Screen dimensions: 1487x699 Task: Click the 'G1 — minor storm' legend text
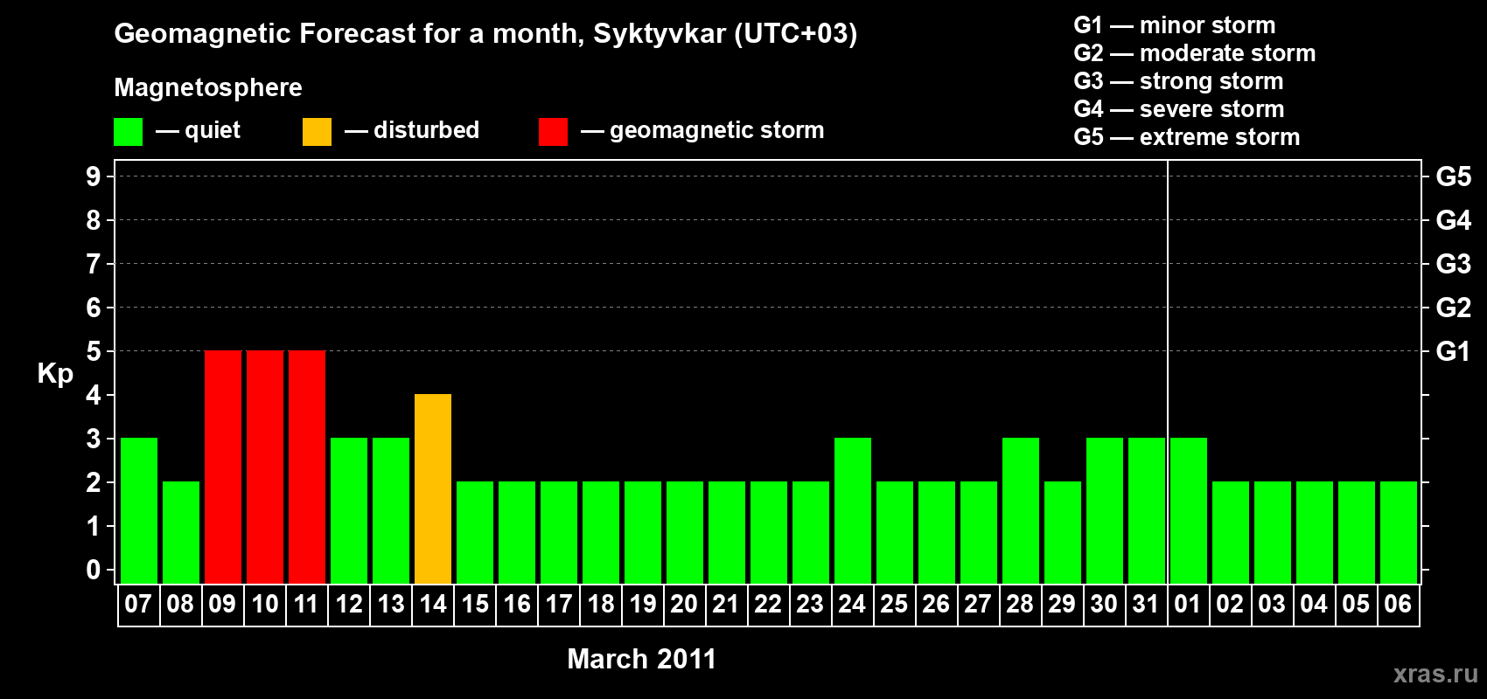[1175, 25]
